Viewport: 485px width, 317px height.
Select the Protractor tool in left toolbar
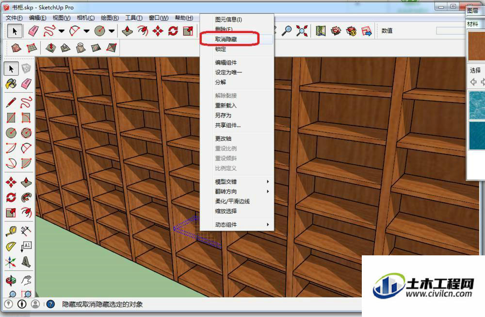(11, 247)
